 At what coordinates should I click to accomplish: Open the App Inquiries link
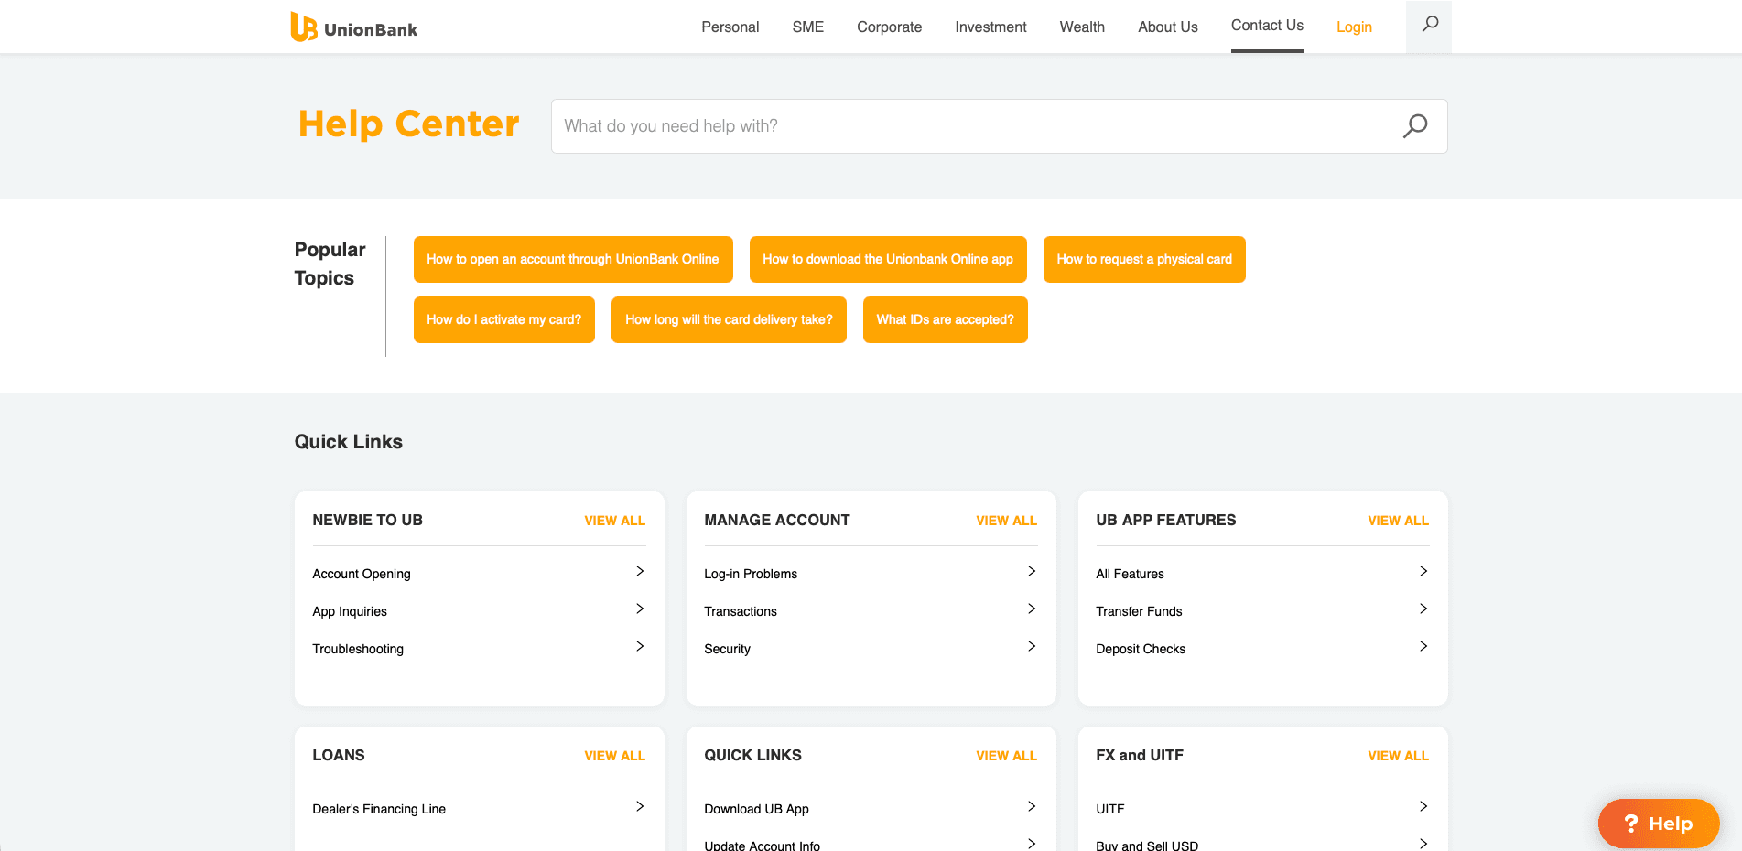point(350,611)
